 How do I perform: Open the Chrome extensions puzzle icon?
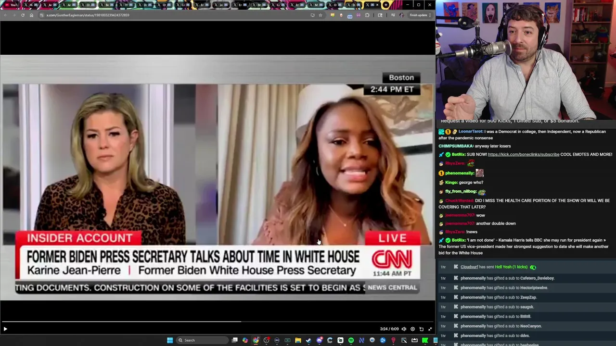pyautogui.click(x=367, y=15)
